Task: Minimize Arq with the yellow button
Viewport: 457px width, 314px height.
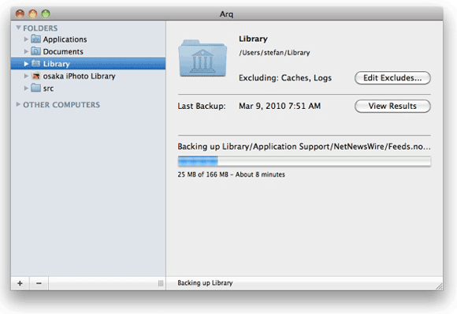Action: click(x=32, y=13)
